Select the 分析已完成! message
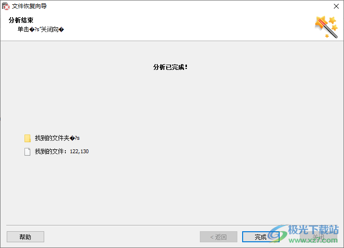The image size is (344, 248). point(170,67)
